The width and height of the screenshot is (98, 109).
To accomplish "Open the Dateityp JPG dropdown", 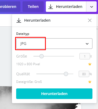I will [x=54, y=44].
